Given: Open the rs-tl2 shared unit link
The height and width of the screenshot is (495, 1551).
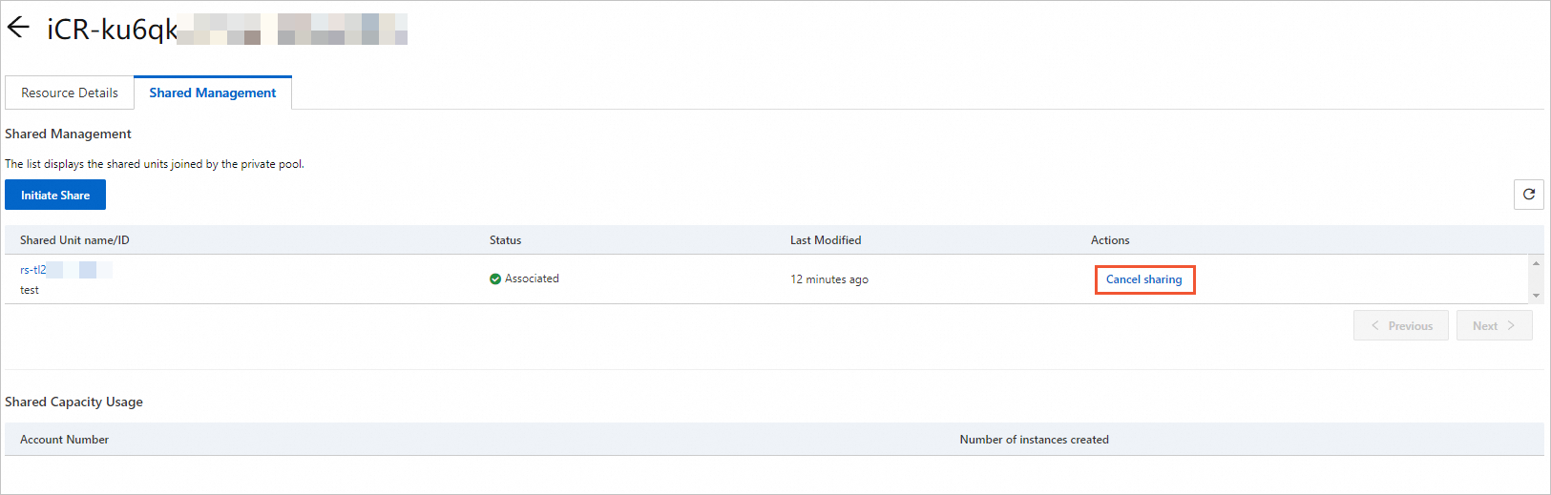Looking at the screenshot, I should [x=33, y=270].
